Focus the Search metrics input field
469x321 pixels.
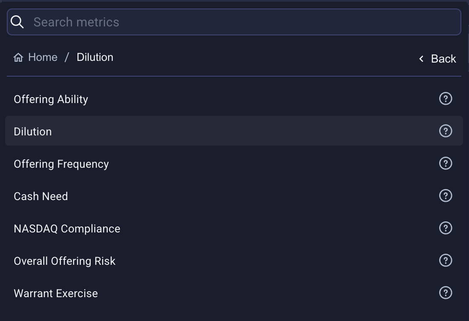coord(243,22)
